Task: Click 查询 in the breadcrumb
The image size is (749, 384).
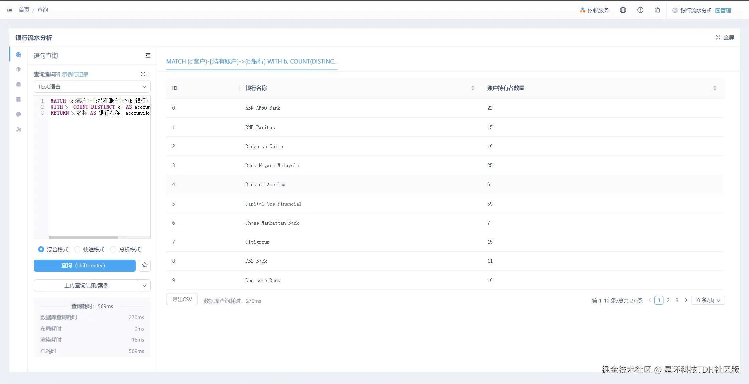Action: pyautogui.click(x=43, y=10)
